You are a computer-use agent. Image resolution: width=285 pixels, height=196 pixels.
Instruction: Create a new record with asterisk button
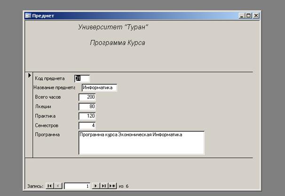pos(112,186)
